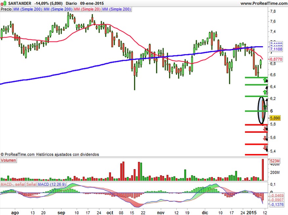The width and height of the screenshot is (288, 215).
Task: Select MM (Simple 200) label next to Precio
Action: pyautogui.click(x=28, y=9)
